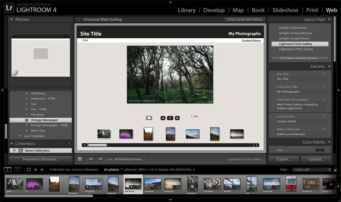The height and width of the screenshot is (202, 341).
Task: Choose the Stationery template
Action: click(x=38, y=93)
